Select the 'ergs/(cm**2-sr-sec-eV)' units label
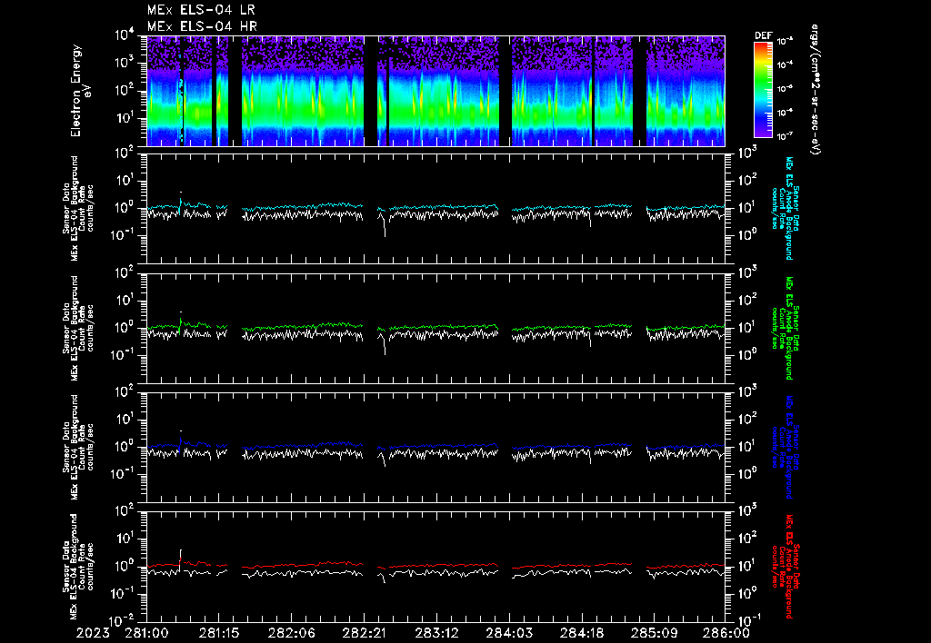This screenshot has height=643, width=931. [x=816, y=90]
